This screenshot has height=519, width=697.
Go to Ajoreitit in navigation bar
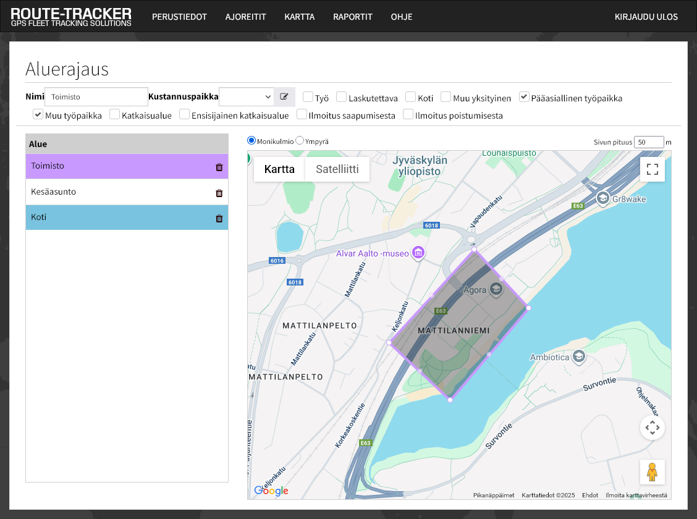[245, 17]
